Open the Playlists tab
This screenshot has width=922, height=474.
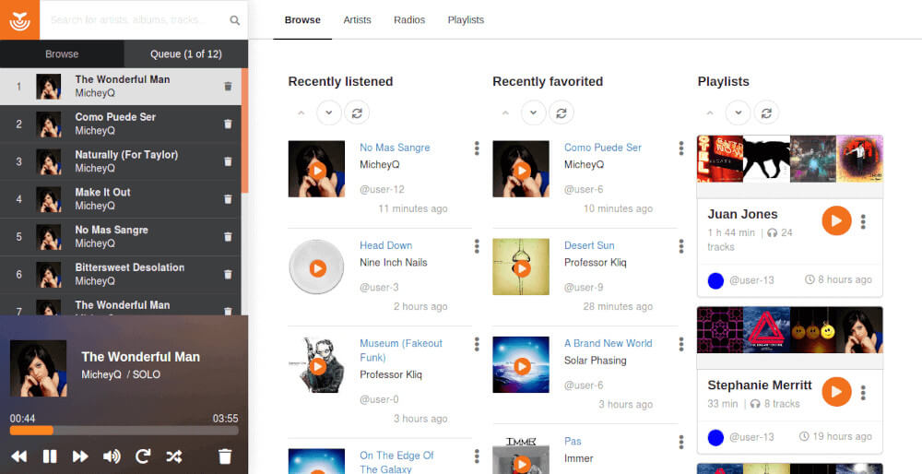(466, 19)
